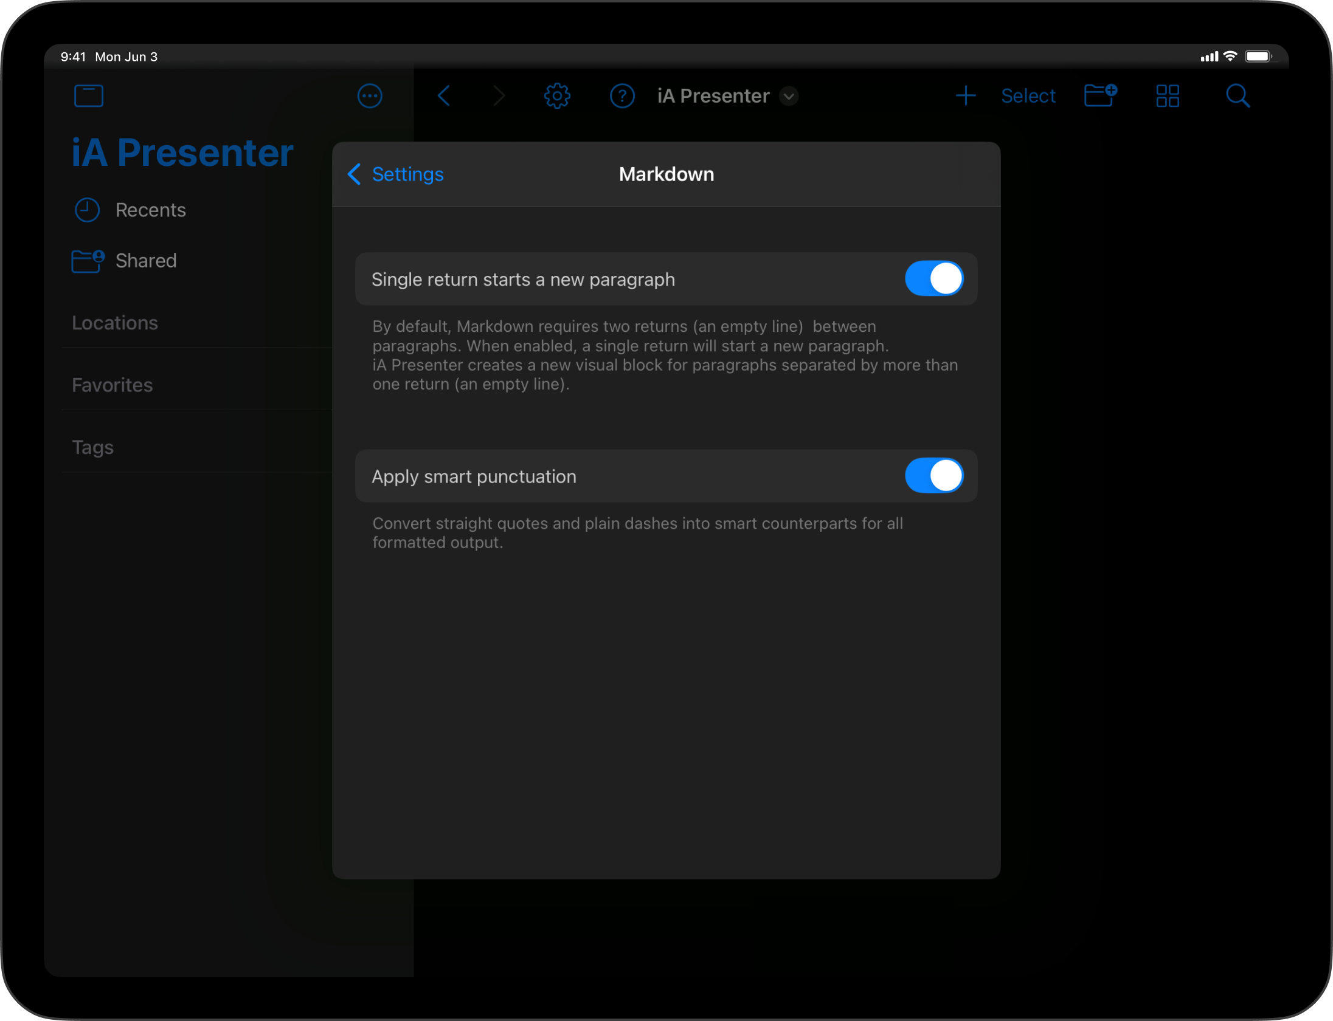Image resolution: width=1333 pixels, height=1021 pixels.
Task: Click the iA Presenter sidebar heading
Action: [x=182, y=153]
